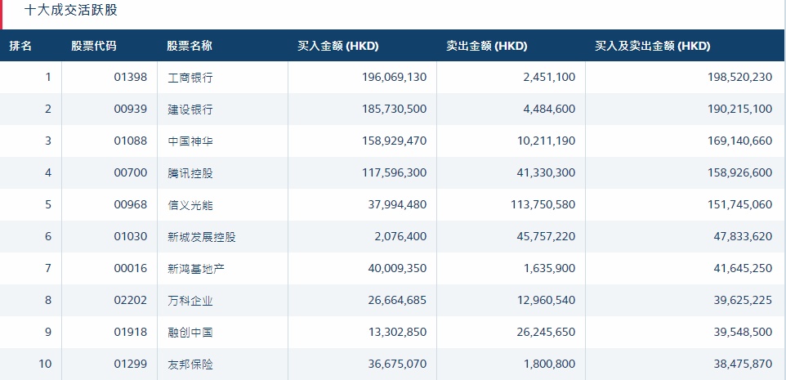Viewport: 786px width, 380px height.
Task: Click rank number 1
Action: point(48,77)
